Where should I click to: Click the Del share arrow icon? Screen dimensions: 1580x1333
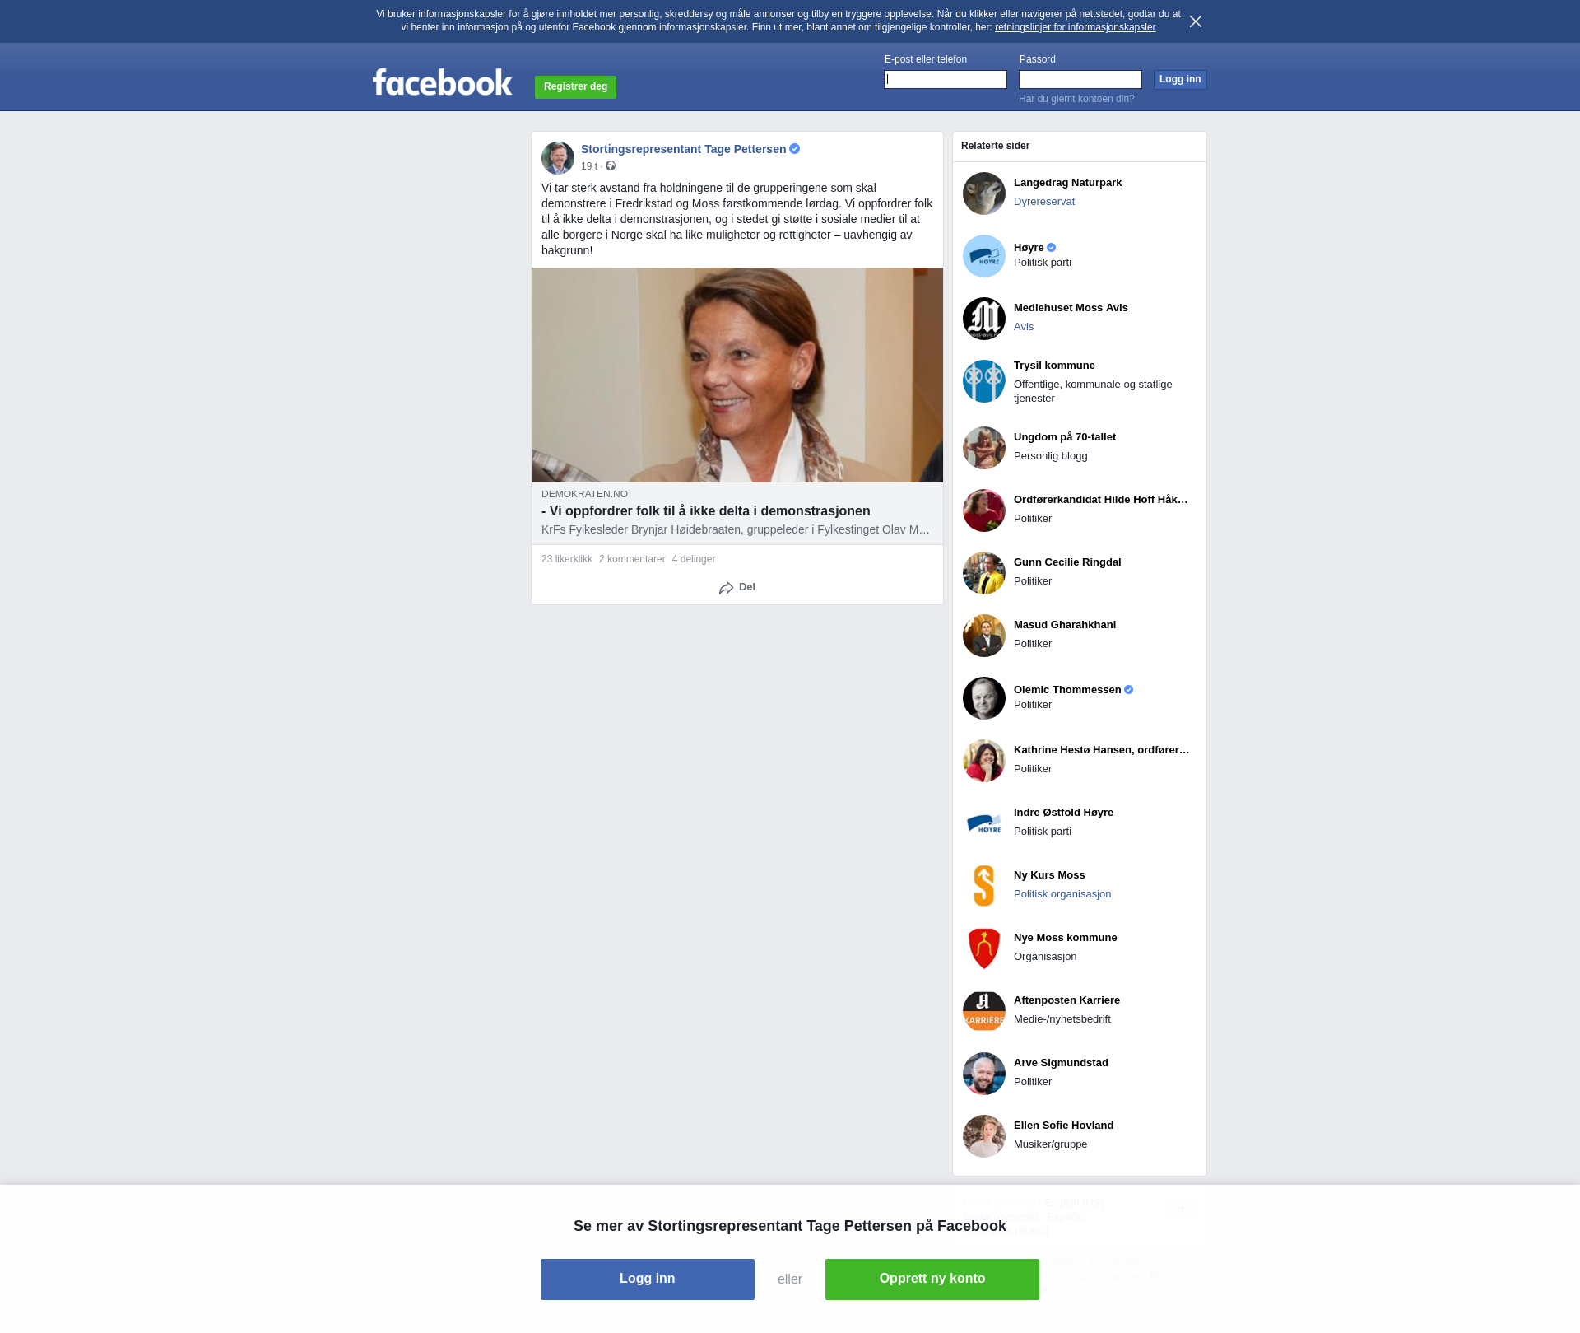pos(726,588)
